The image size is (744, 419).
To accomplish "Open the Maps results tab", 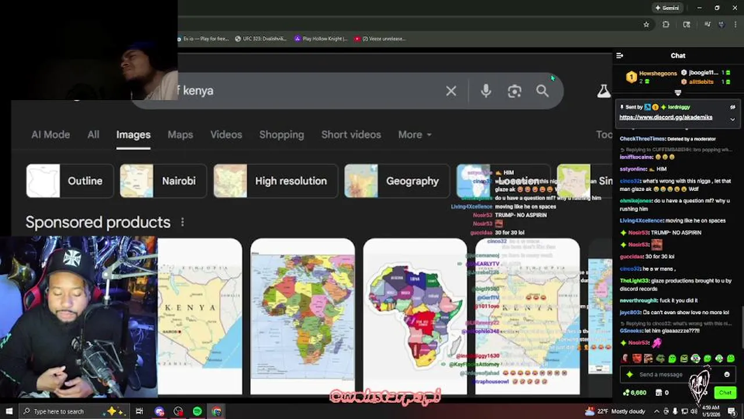I will 180,134.
